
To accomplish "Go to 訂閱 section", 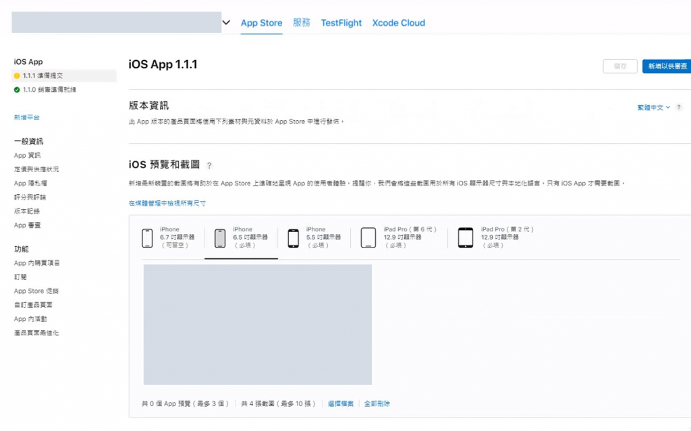I will click(x=20, y=277).
